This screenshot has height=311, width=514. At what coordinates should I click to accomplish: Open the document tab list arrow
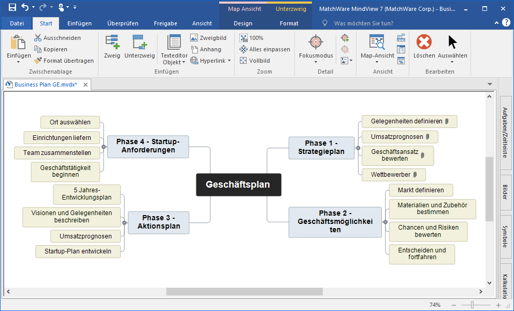(x=490, y=84)
